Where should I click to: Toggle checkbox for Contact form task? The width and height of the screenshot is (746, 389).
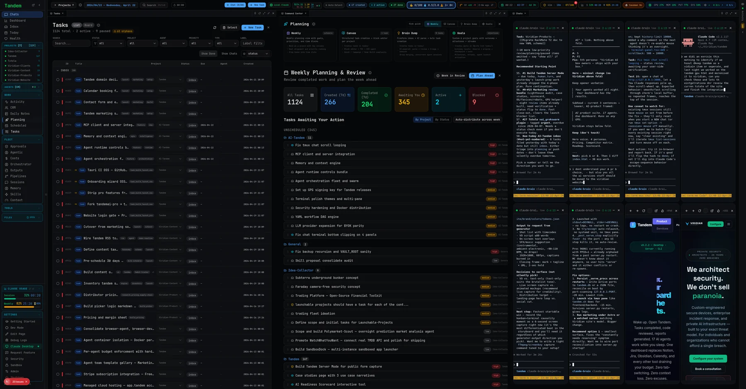click(58, 102)
